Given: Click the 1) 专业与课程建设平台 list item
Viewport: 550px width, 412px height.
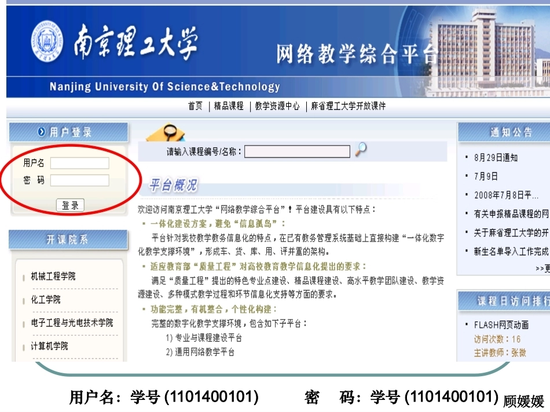Looking at the screenshot, I should click(204, 338).
